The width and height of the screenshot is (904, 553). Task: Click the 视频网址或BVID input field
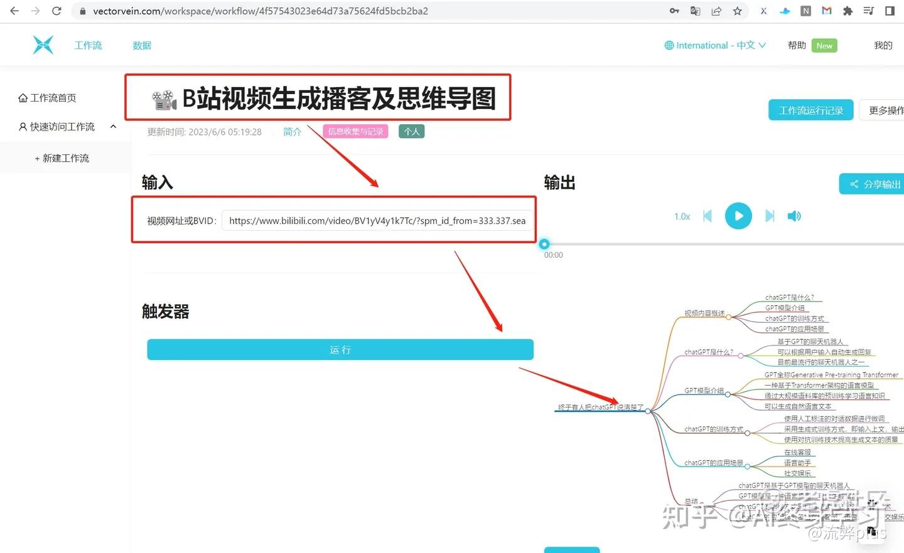[x=378, y=221]
